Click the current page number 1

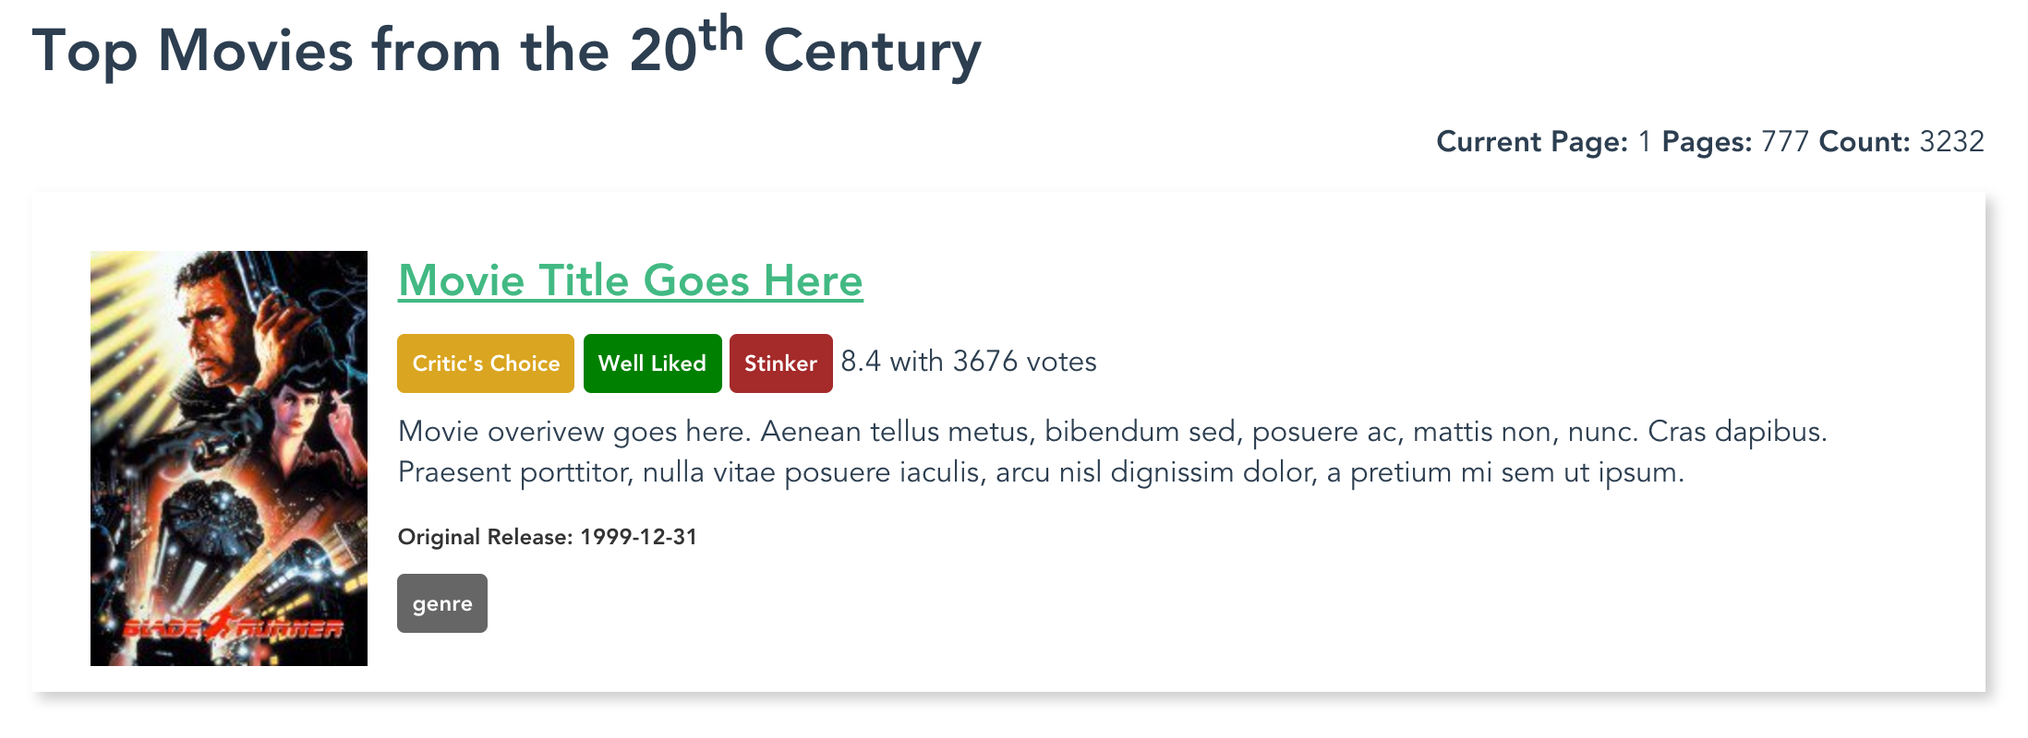(x=1644, y=142)
